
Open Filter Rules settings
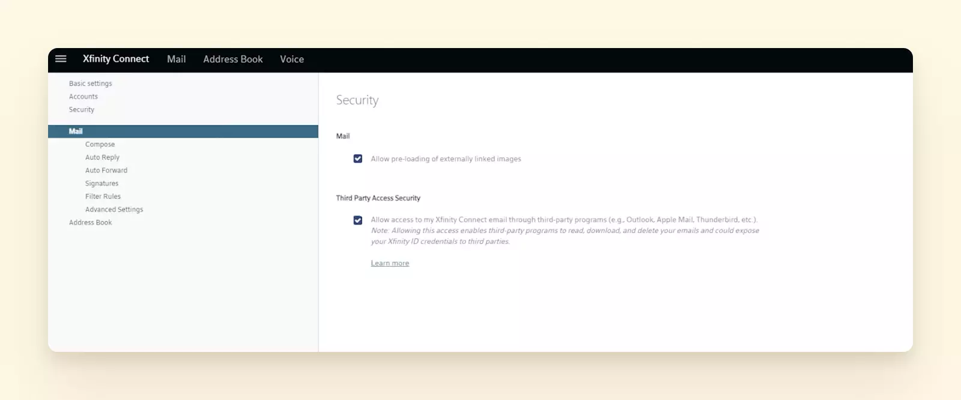103,196
